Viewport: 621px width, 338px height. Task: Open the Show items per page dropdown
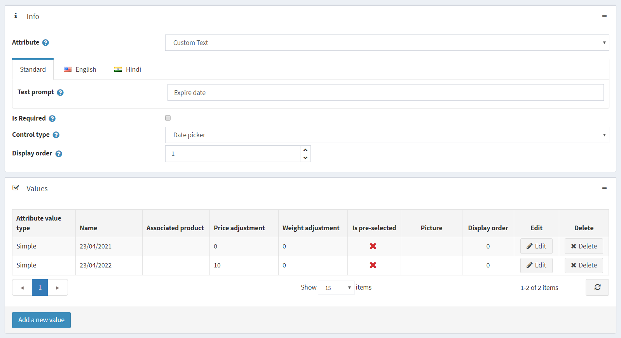tap(336, 288)
